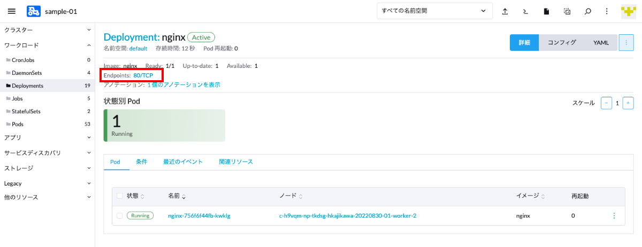Viewport: 642px width, 247px height.
Task: Open the Deployment: breadcrumb link
Action: coord(132,37)
